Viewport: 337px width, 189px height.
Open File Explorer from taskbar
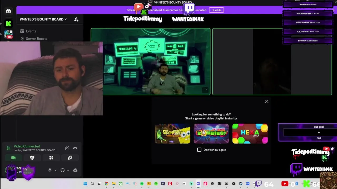(113, 184)
